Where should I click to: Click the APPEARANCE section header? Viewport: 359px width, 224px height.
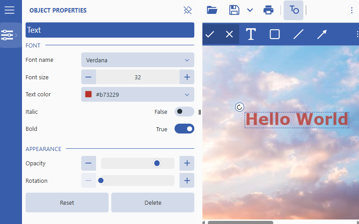[43, 149]
